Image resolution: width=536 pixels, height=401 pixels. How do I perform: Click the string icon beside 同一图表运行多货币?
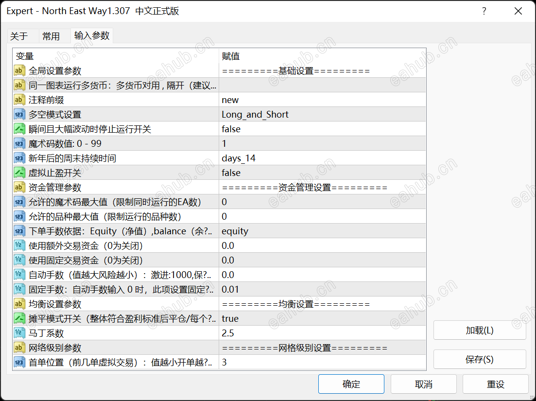[19, 85]
